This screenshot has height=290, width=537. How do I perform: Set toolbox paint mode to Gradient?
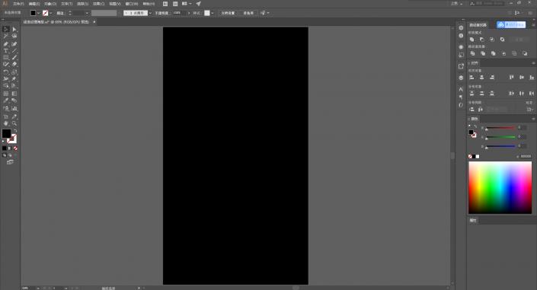pos(10,148)
